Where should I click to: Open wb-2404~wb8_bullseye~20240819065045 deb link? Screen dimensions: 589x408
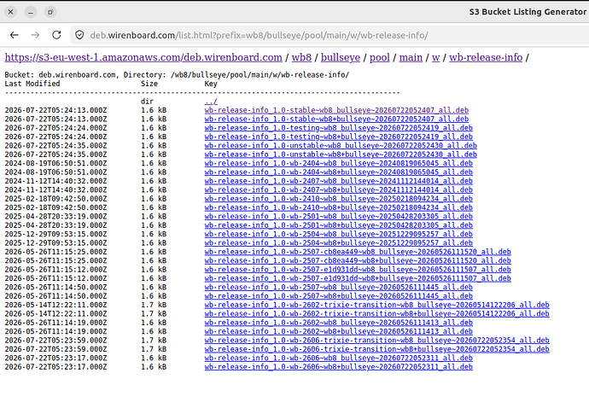tap(338, 163)
